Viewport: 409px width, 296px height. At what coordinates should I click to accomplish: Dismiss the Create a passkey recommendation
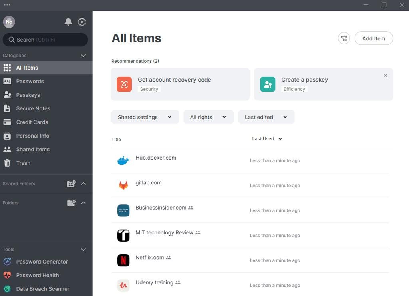click(385, 76)
